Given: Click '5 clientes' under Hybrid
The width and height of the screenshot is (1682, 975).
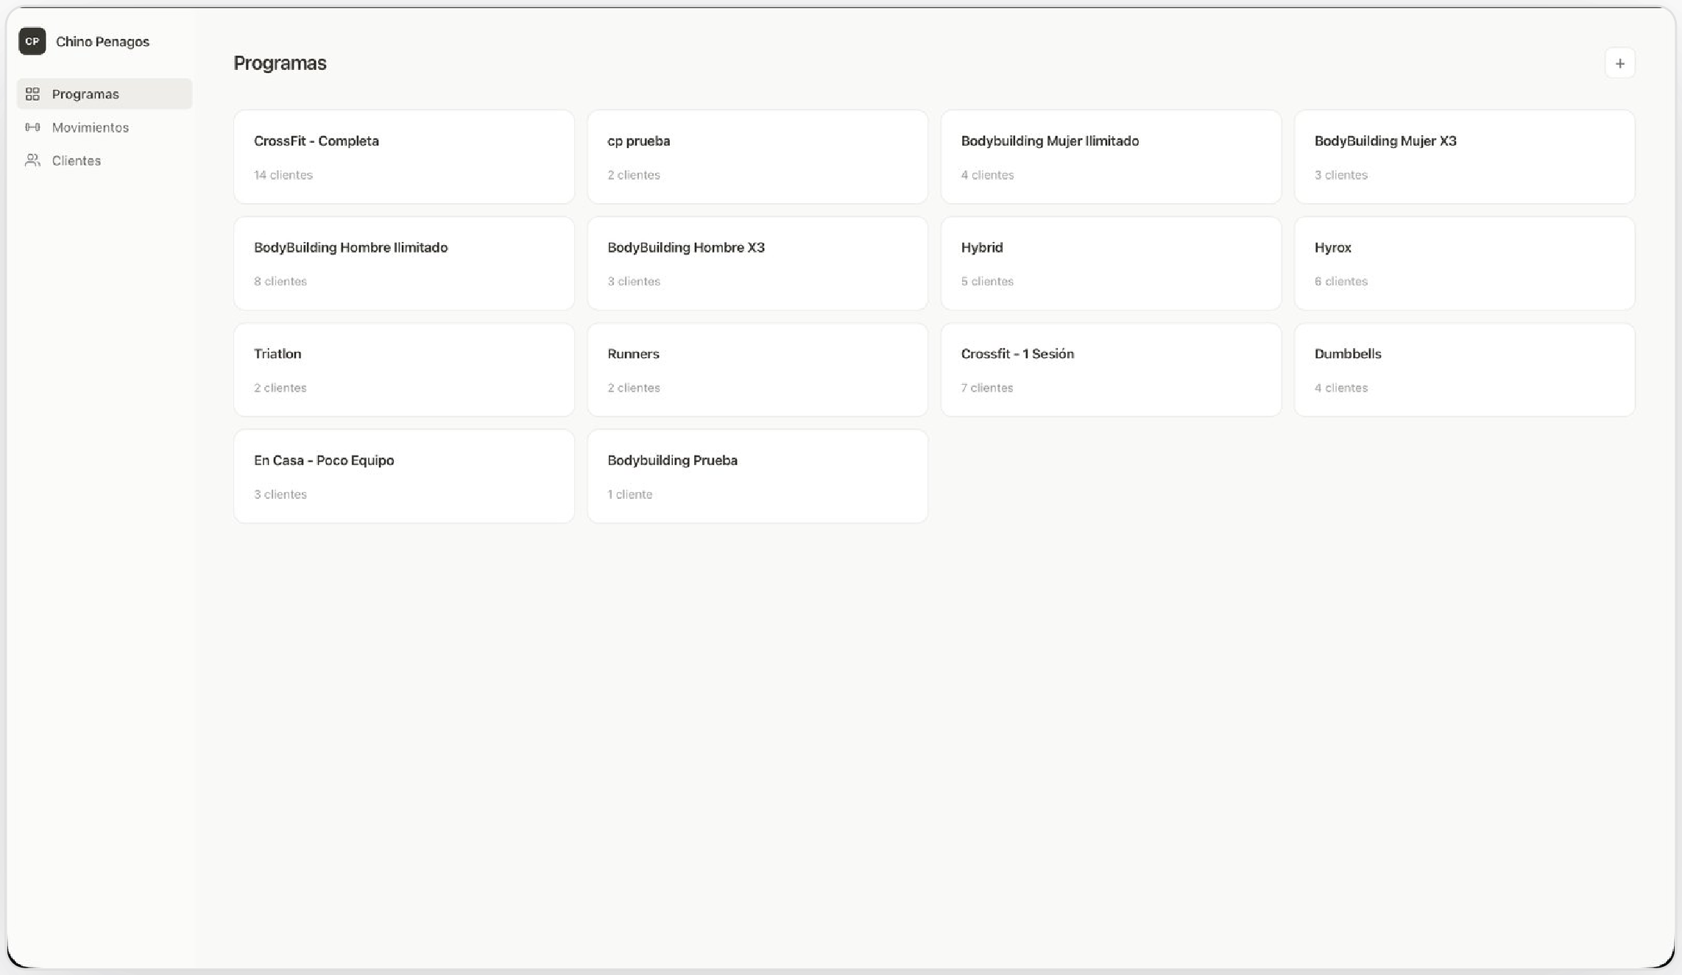Looking at the screenshot, I should point(987,281).
